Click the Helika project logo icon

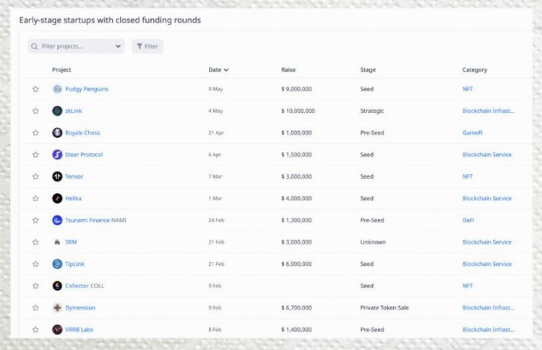pyautogui.click(x=57, y=198)
